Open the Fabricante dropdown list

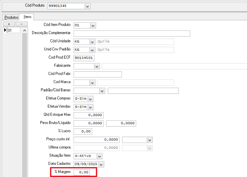pos(97,66)
